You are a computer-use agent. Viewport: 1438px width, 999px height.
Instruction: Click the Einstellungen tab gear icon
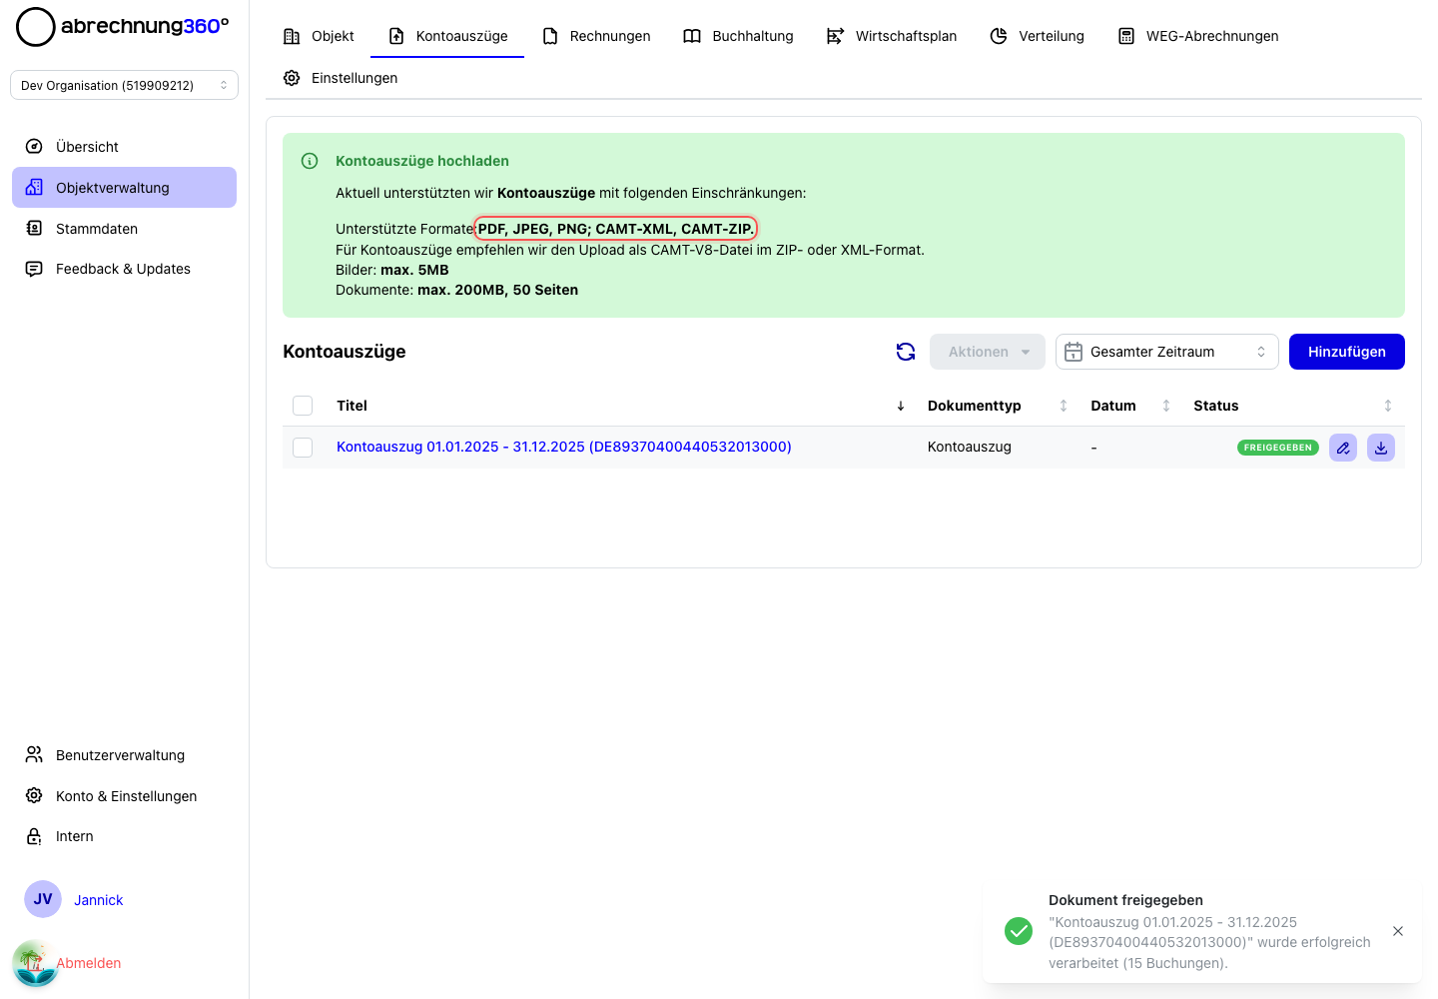tap(292, 78)
